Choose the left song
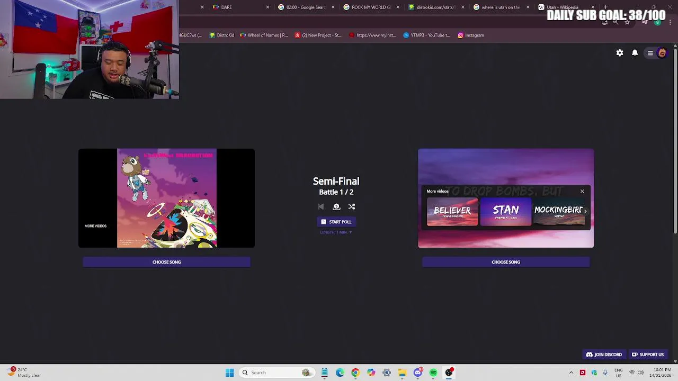Image resolution: width=678 pixels, height=381 pixels. coord(166,262)
